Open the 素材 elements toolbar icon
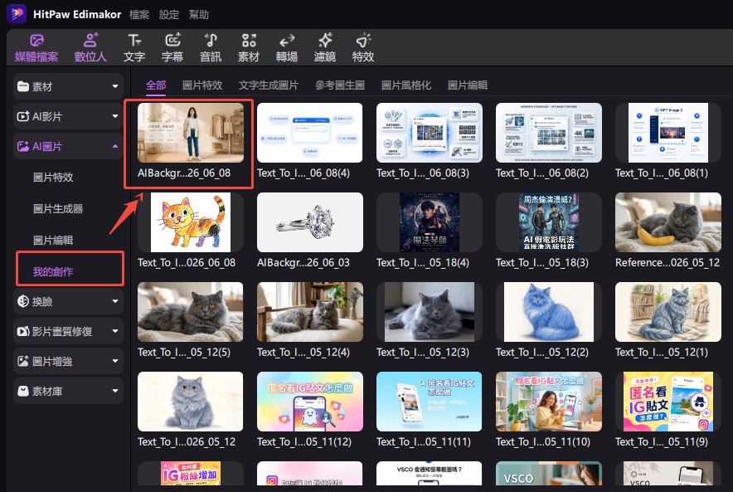The width and height of the screenshot is (733, 492). tap(249, 40)
